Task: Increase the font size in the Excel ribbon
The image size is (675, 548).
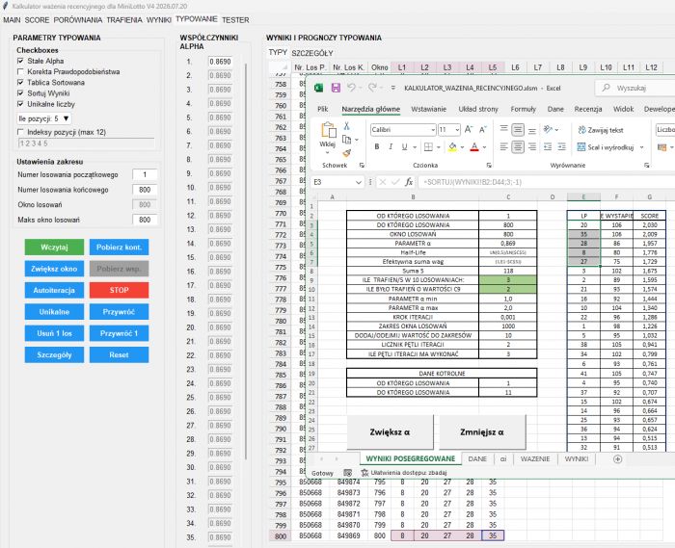Action: point(469,129)
